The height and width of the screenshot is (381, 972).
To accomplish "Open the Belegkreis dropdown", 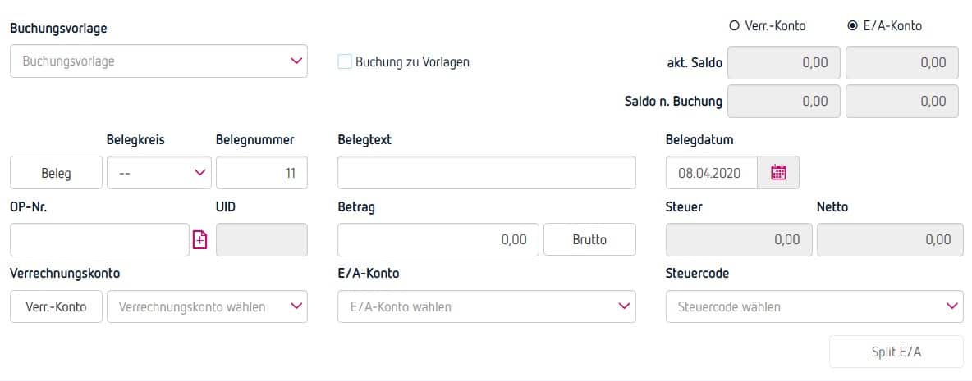I will click(x=158, y=173).
